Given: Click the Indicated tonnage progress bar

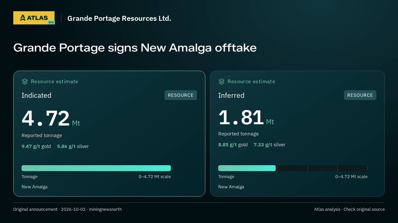Looking at the screenshot, I should pyautogui.click(x=96, y=168).
